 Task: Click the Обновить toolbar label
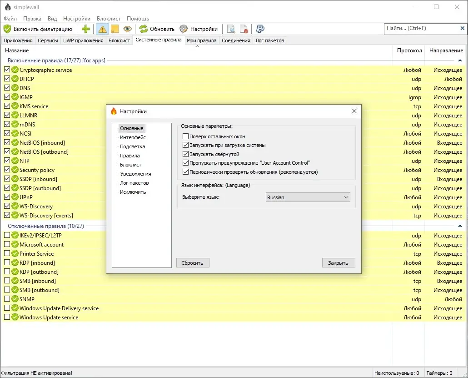coord(162,29)
